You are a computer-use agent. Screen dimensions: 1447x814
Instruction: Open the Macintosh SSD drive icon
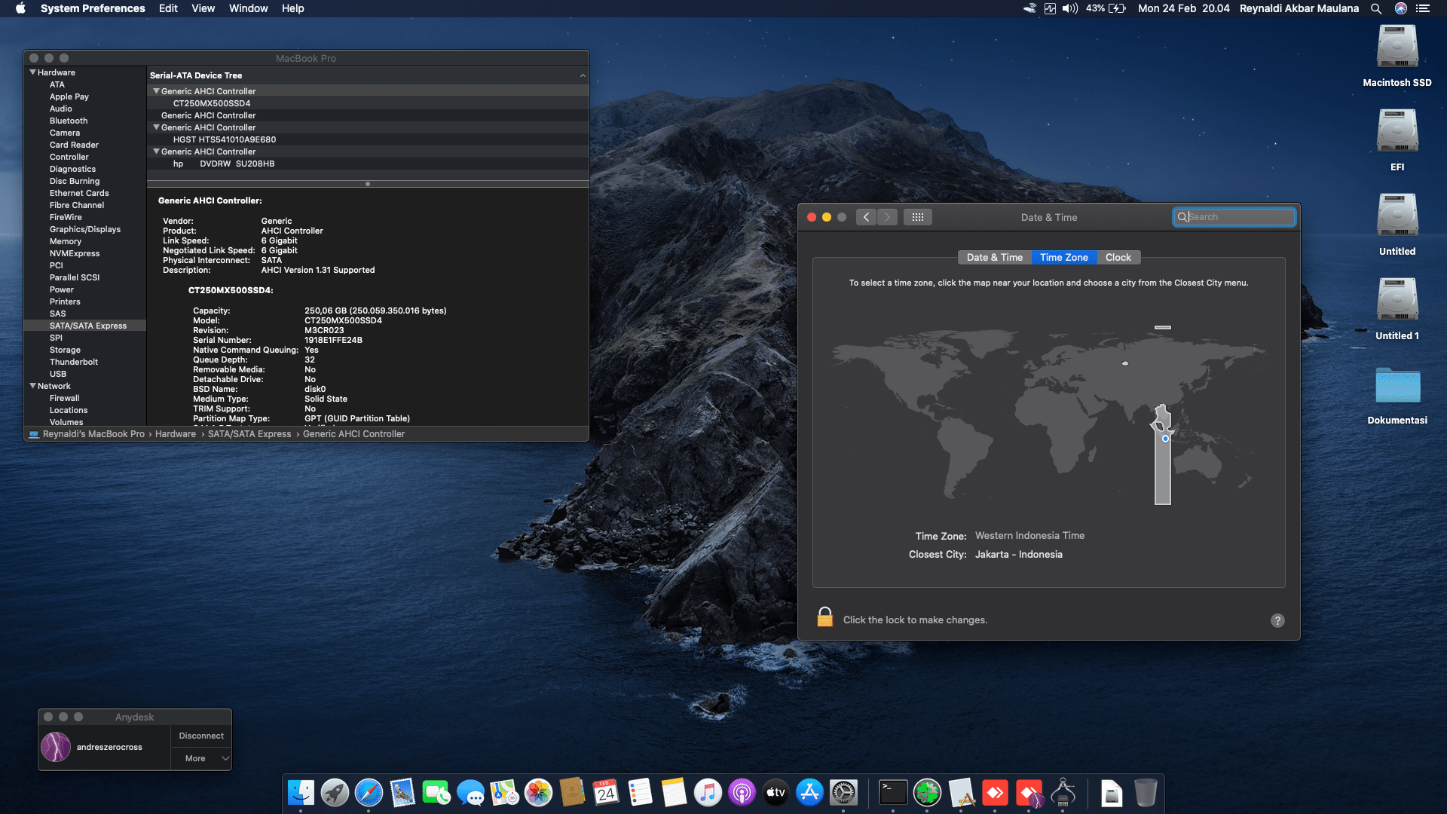tap(1397, 47)
